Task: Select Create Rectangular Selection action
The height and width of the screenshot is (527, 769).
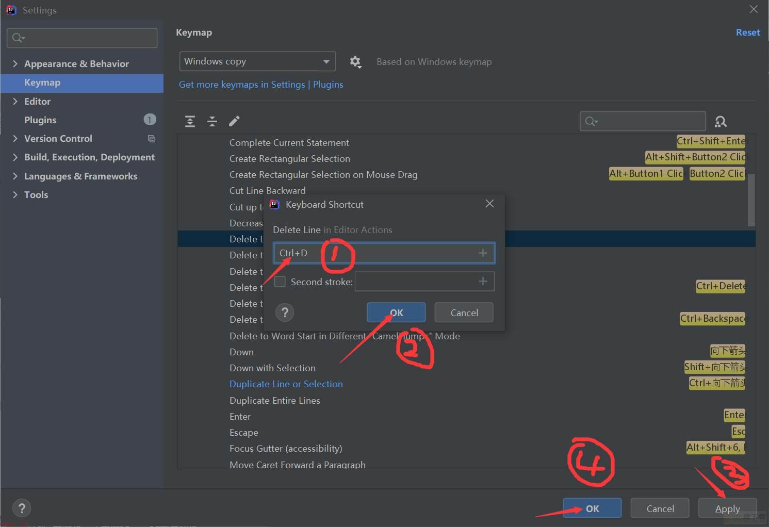Action: pyautogui.click(x=289, y=159)
